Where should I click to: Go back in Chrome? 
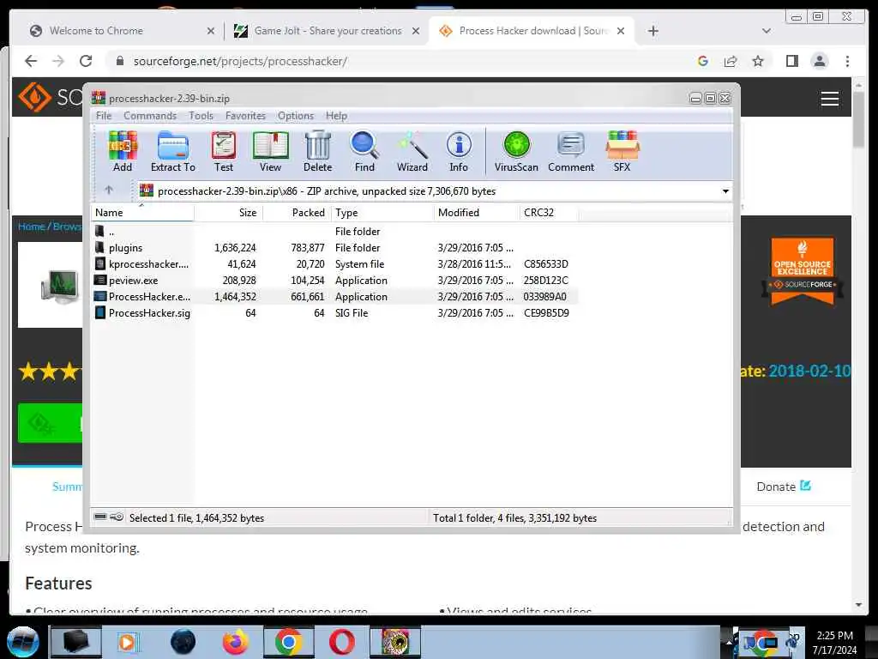click(x=31, y=61)
